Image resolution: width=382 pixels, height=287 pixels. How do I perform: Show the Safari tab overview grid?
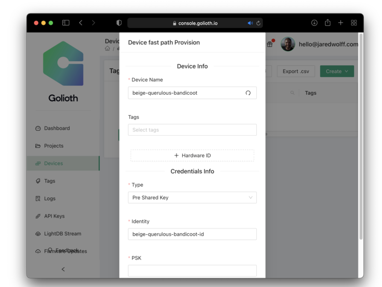[x=354, y=23]
